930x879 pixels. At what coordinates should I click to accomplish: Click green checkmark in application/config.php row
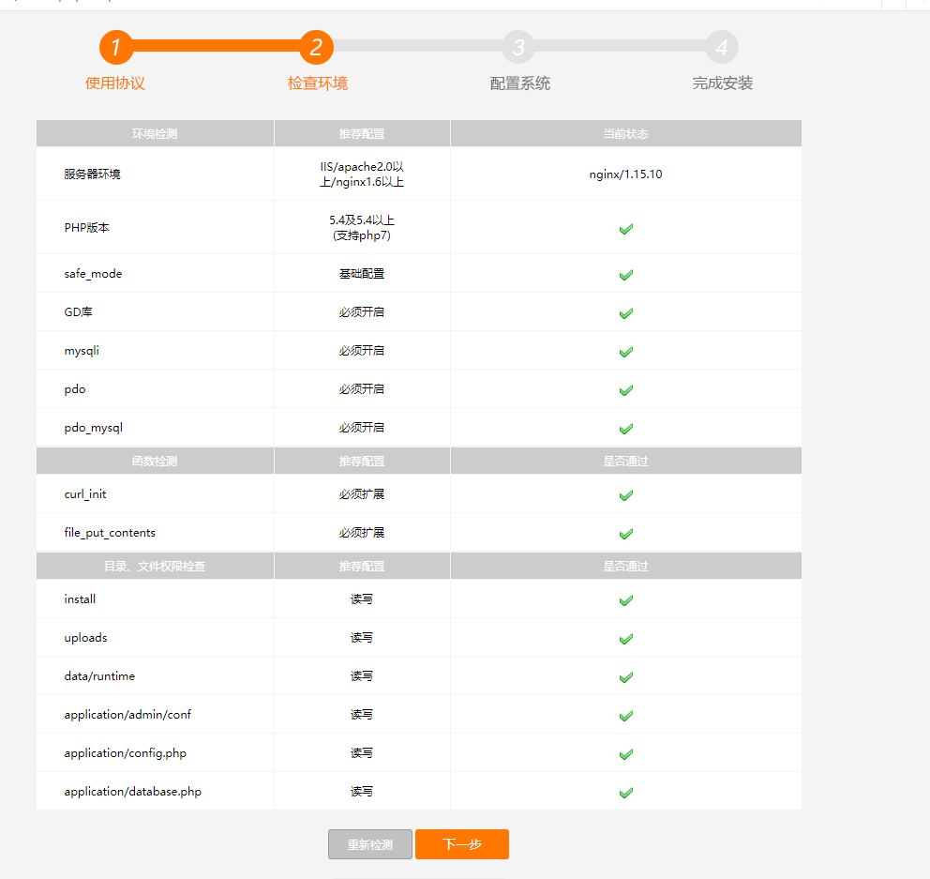625,754
